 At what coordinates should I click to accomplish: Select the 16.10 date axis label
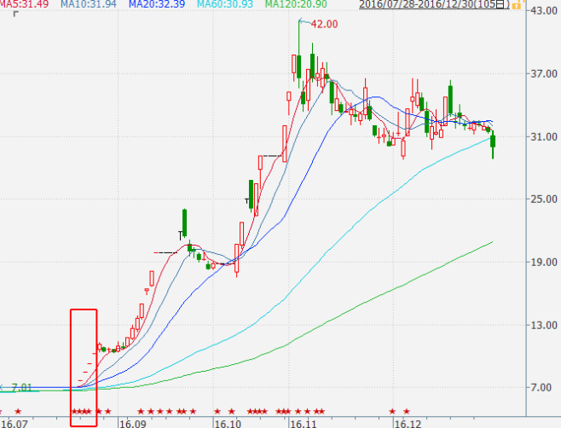(x=227, y=423)
